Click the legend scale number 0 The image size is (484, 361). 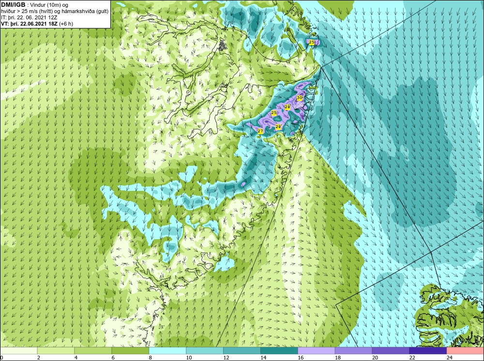(1, 358)
